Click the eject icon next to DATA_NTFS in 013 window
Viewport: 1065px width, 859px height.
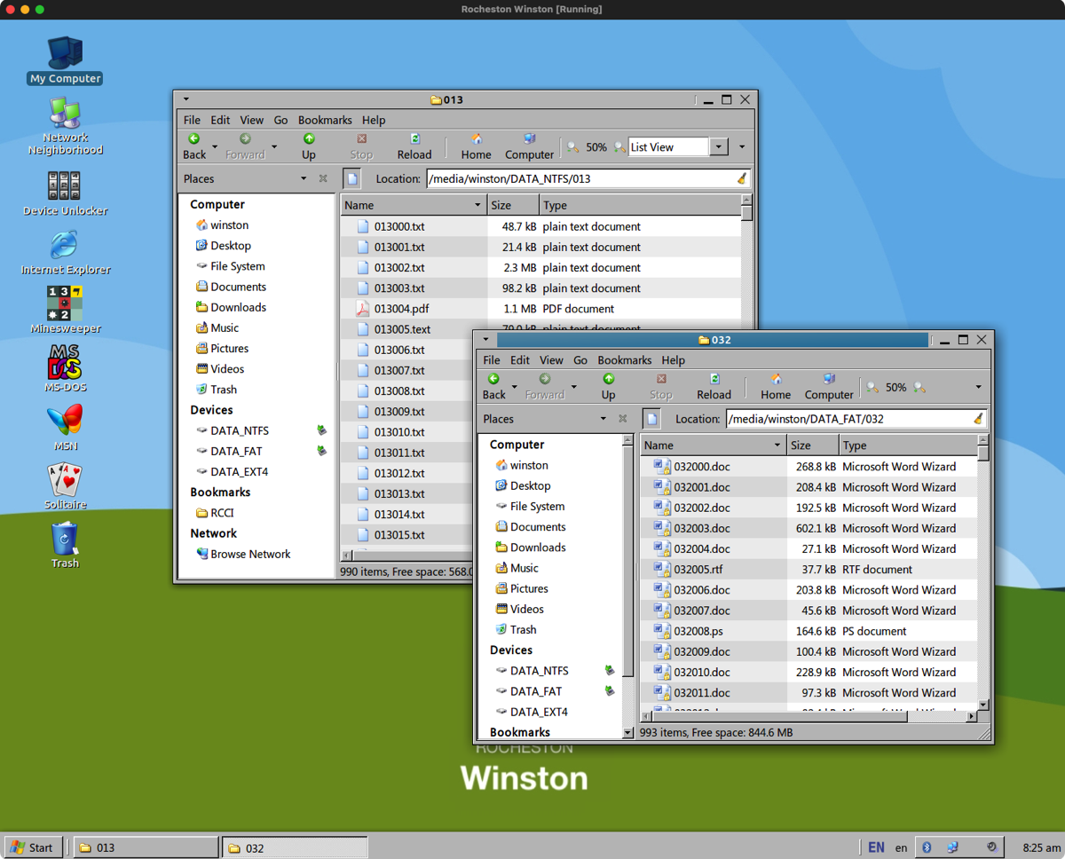coord(321,430)
